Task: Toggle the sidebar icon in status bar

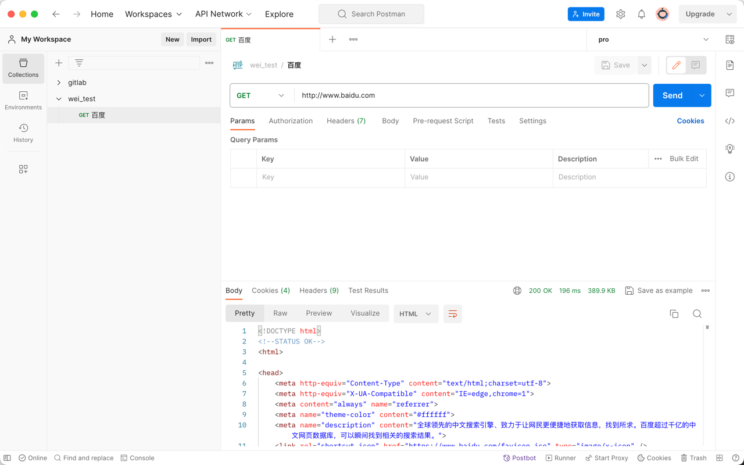Action: coord(7,458)
